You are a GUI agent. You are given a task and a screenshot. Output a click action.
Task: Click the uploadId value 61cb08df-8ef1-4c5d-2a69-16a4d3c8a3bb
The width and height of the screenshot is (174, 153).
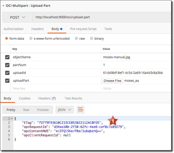pos(136,73)
